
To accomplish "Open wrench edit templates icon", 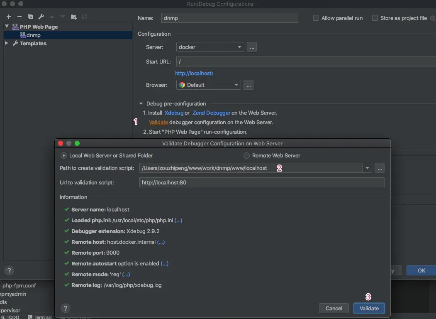I will tap(41, 17).
